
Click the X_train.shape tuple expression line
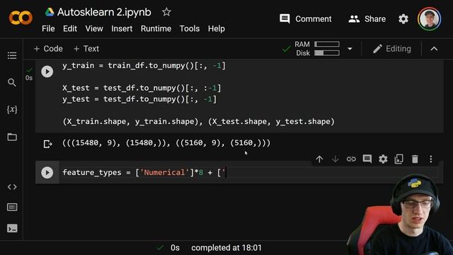(x=198, y=121)
